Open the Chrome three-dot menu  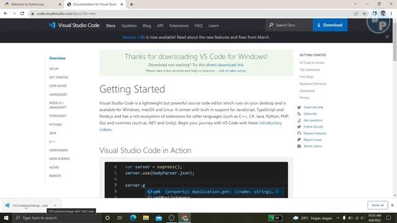[391, 14]
